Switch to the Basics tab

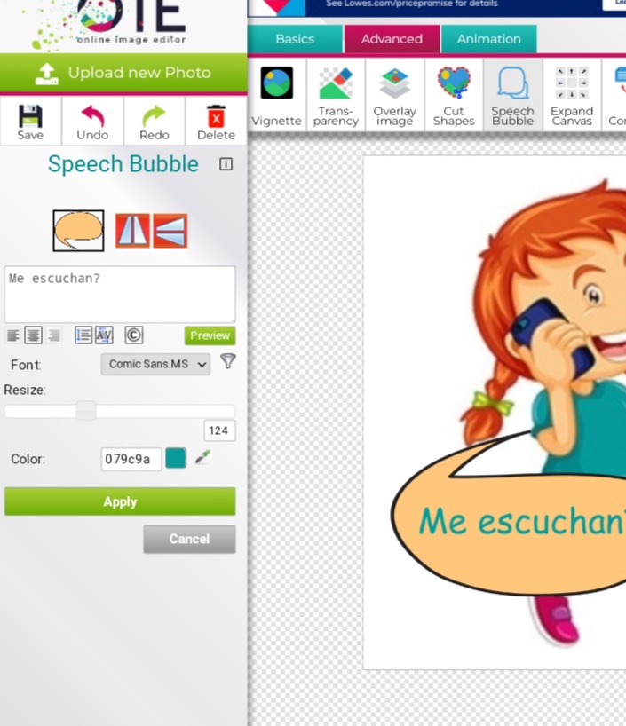tap(295, 39)
